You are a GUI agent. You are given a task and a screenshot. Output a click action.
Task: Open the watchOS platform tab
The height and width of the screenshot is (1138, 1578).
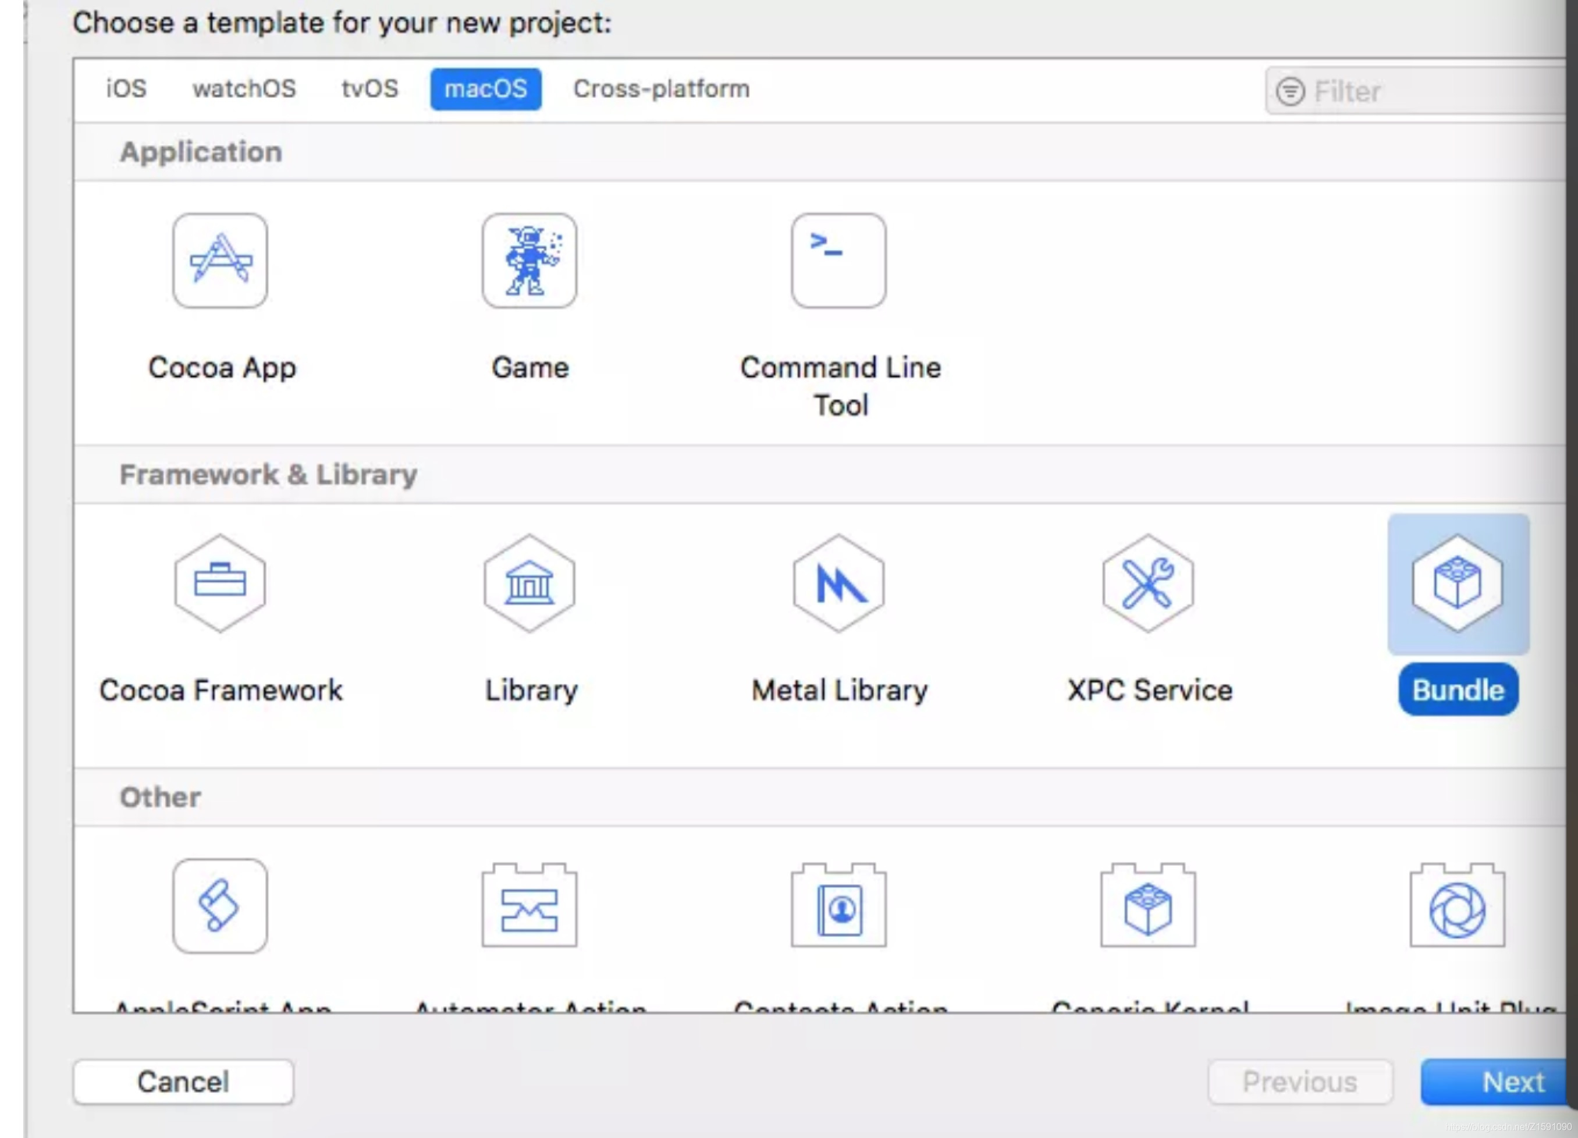(244, 89)
